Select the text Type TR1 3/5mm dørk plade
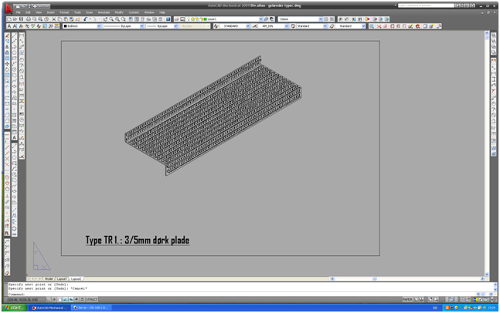500x313 pixels. point(138,241)
